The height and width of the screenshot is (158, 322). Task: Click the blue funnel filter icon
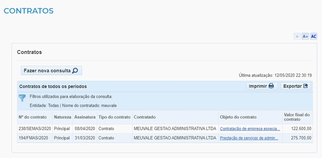(x=23, y=98)
